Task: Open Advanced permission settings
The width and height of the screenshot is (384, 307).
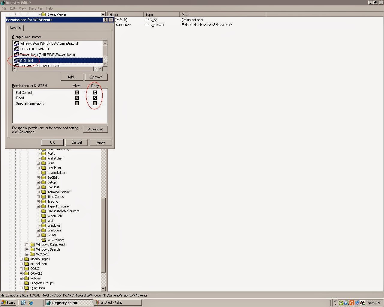Action: tap(95, 129)
